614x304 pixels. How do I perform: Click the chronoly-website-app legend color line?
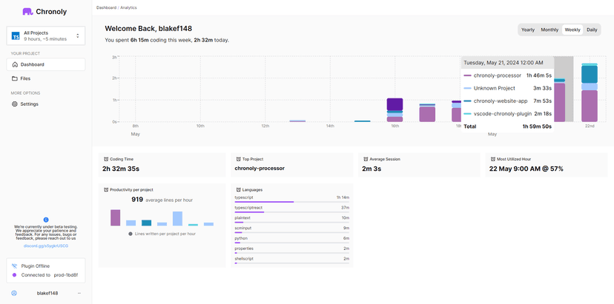pyautogui.click(x=468, y=101)
